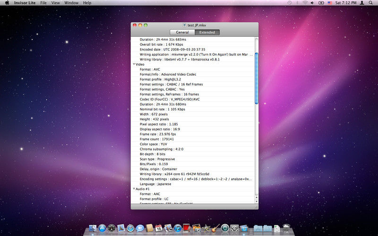Screen dimensions: 378x236
Task: Click the Invisor Lite application menu
Action: pos(24,3)
